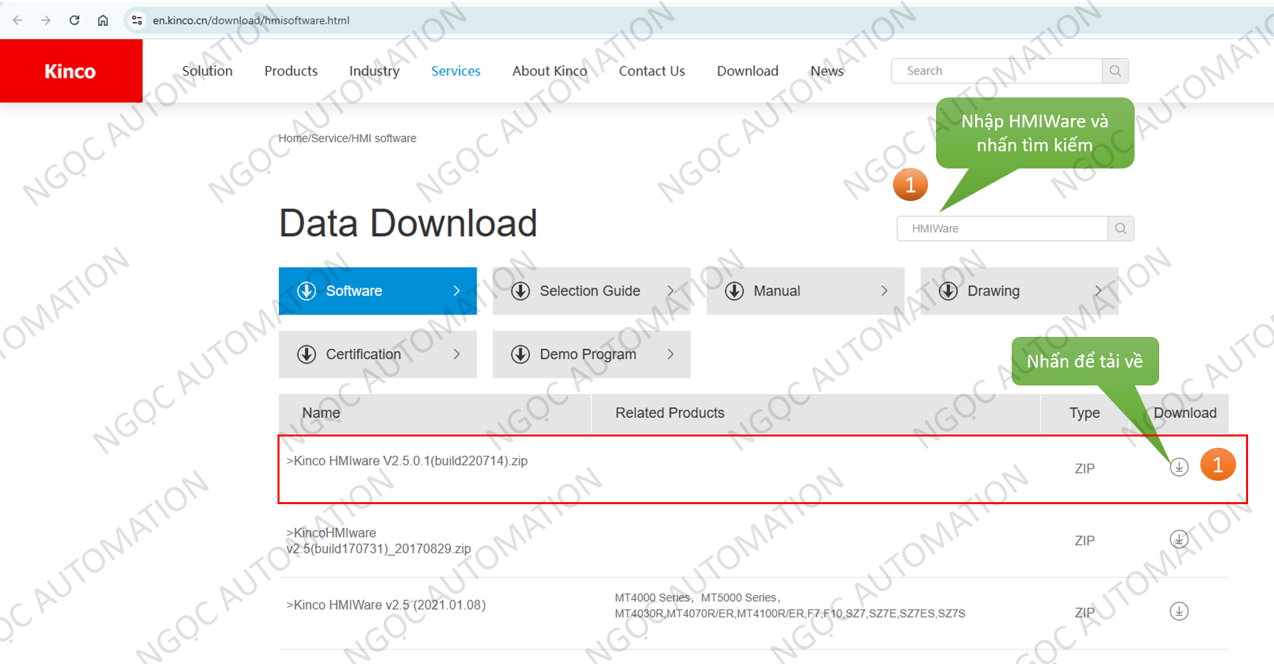Click magnifier icon beside HMIWare field
1274x664 pixels.
tap(1121, 228)
